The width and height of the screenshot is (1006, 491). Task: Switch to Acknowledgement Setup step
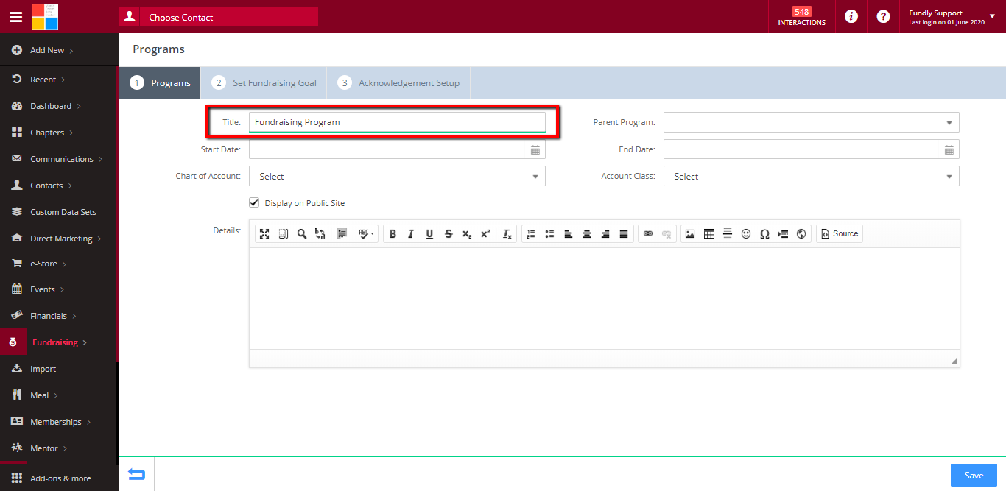click(x=398, y=83)
